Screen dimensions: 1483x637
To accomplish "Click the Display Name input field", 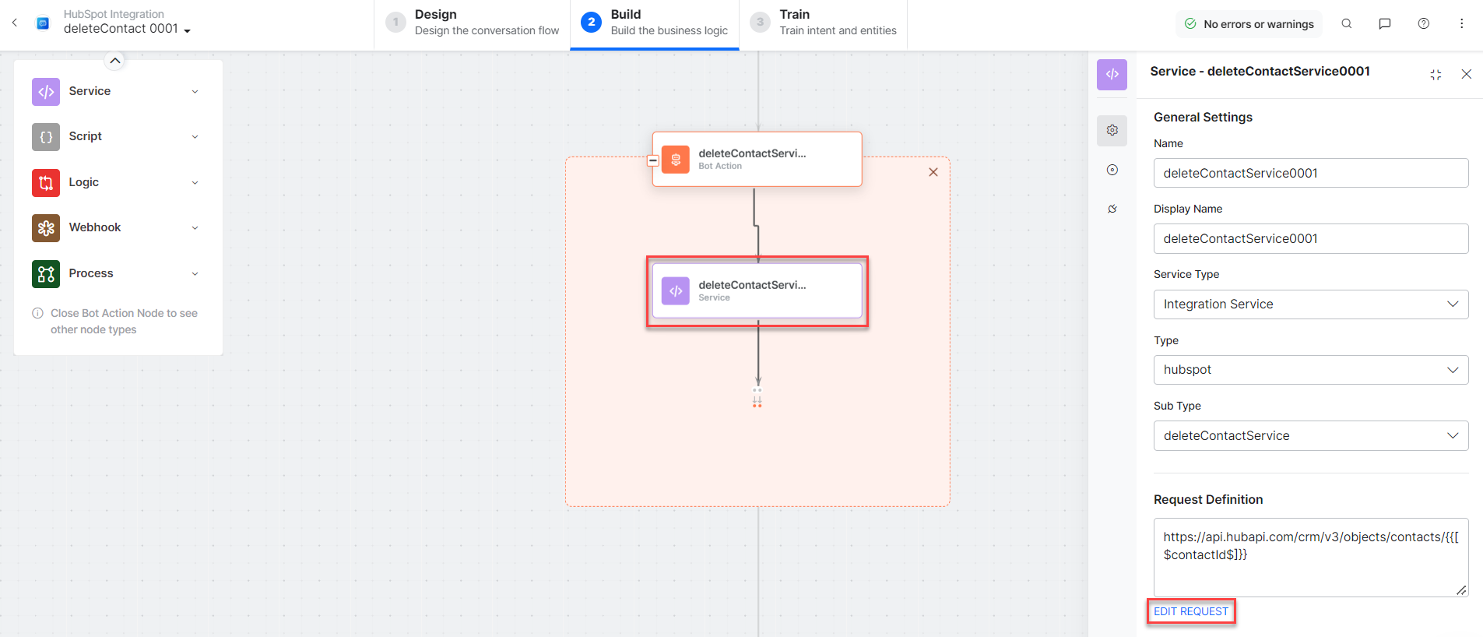I will [1310, 239].
